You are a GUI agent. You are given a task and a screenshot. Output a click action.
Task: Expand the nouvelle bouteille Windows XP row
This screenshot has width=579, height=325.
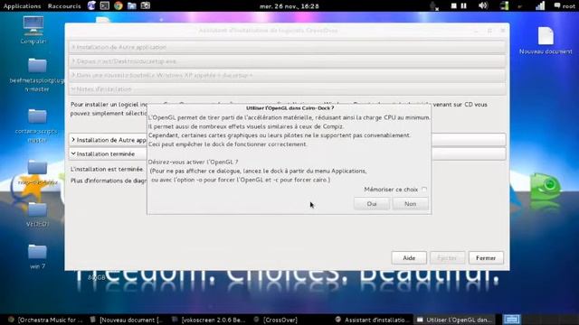point(287,75)
